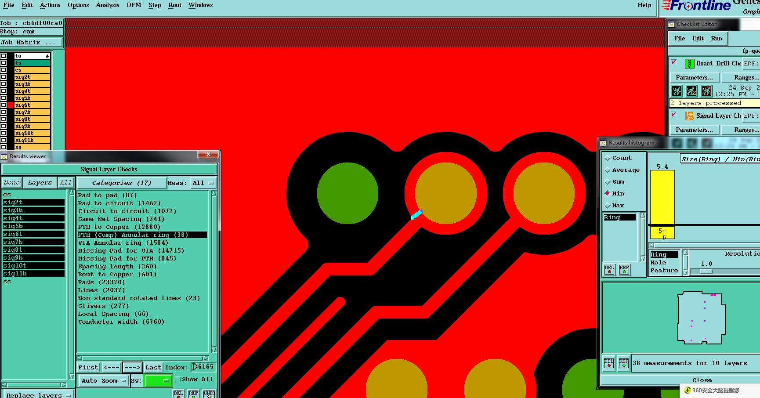This screenshot has width=760, height=398.
Task: Click the First result button
Action: pyautogui.click(x=88, y=368)
